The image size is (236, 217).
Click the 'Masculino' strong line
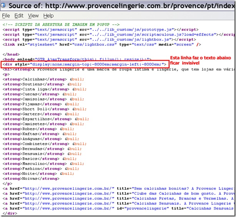(x=43, y=164)
